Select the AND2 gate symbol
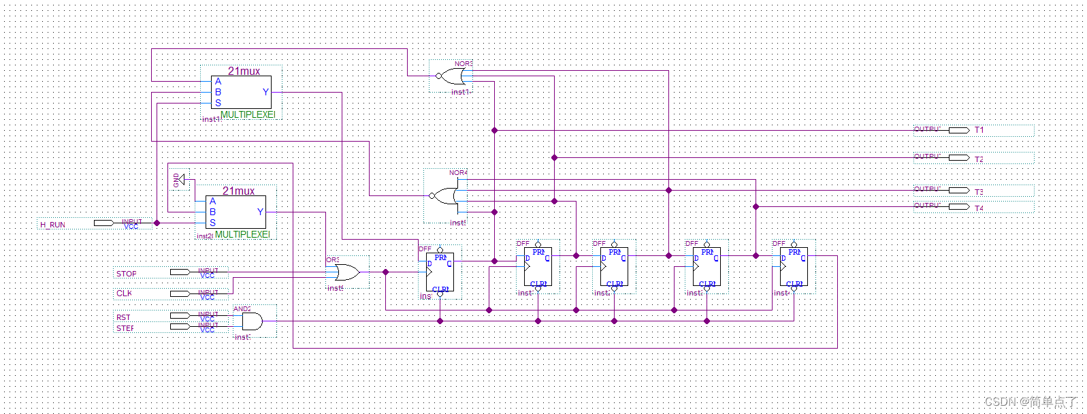Viewport: 1087px width, 414px height. click(x=252, y=321)
